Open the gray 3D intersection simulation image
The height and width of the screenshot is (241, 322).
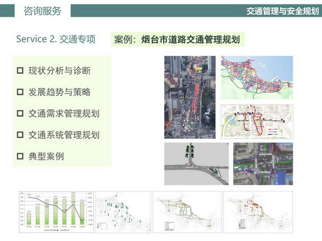coord(196,164)
